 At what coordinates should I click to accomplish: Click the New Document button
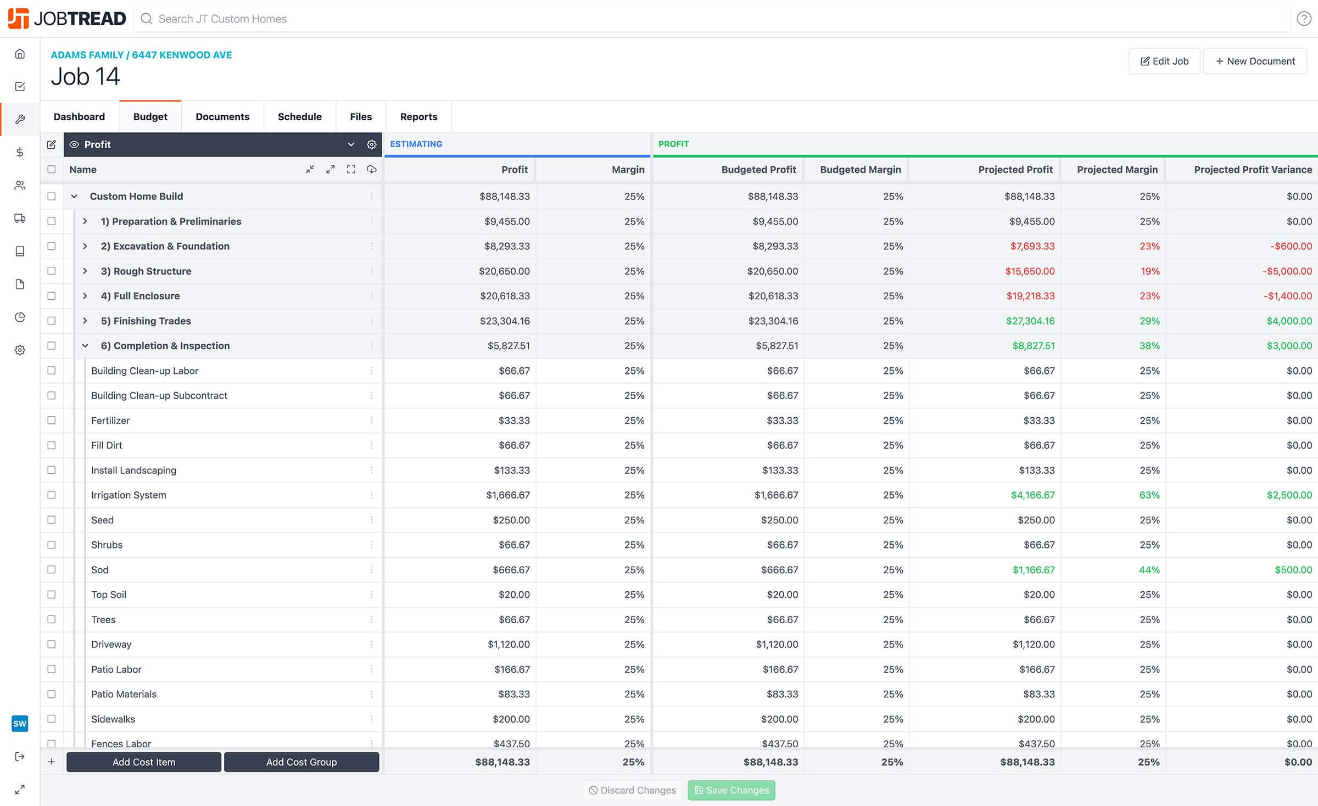1255,61
